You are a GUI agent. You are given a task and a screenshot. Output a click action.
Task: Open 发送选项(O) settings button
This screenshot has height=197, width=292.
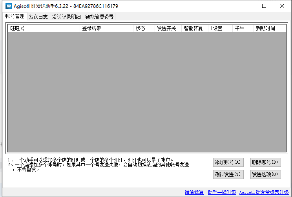tap(266, 174)
